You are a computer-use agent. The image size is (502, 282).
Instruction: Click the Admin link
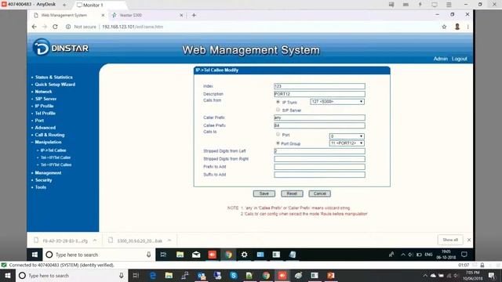coord(441,59)
